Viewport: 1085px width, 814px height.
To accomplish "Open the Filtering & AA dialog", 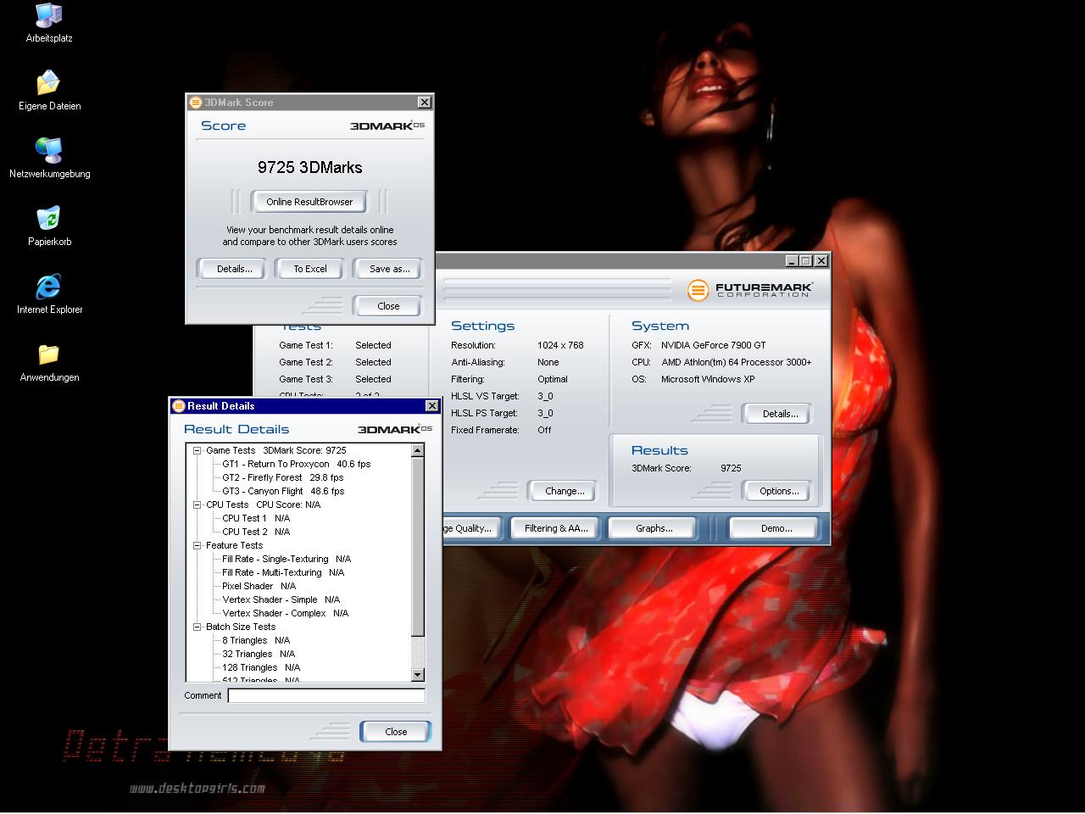I will pyautogui.click(x=555, y=528).
